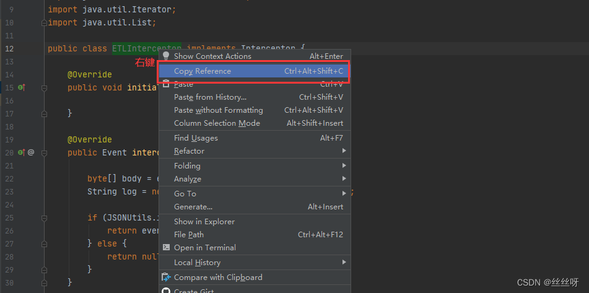Click the Local History submenu arrow

point(344,262)
